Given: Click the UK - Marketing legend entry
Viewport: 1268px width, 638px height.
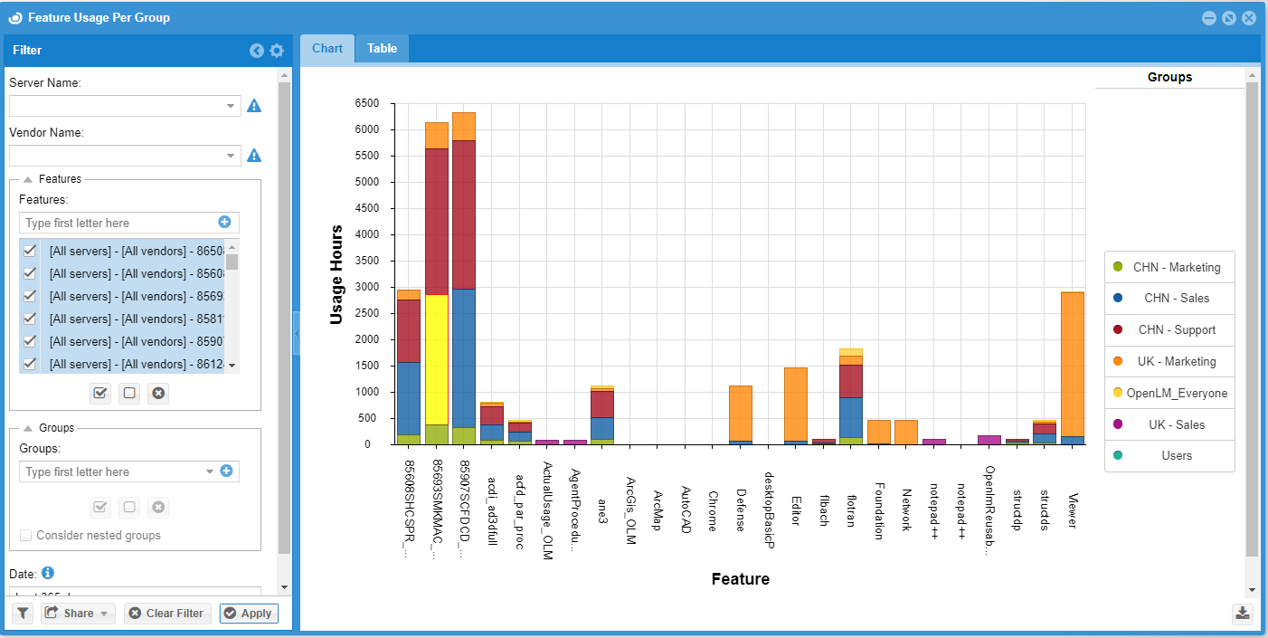Looking at the screenshot, I should click(1169, 361).
